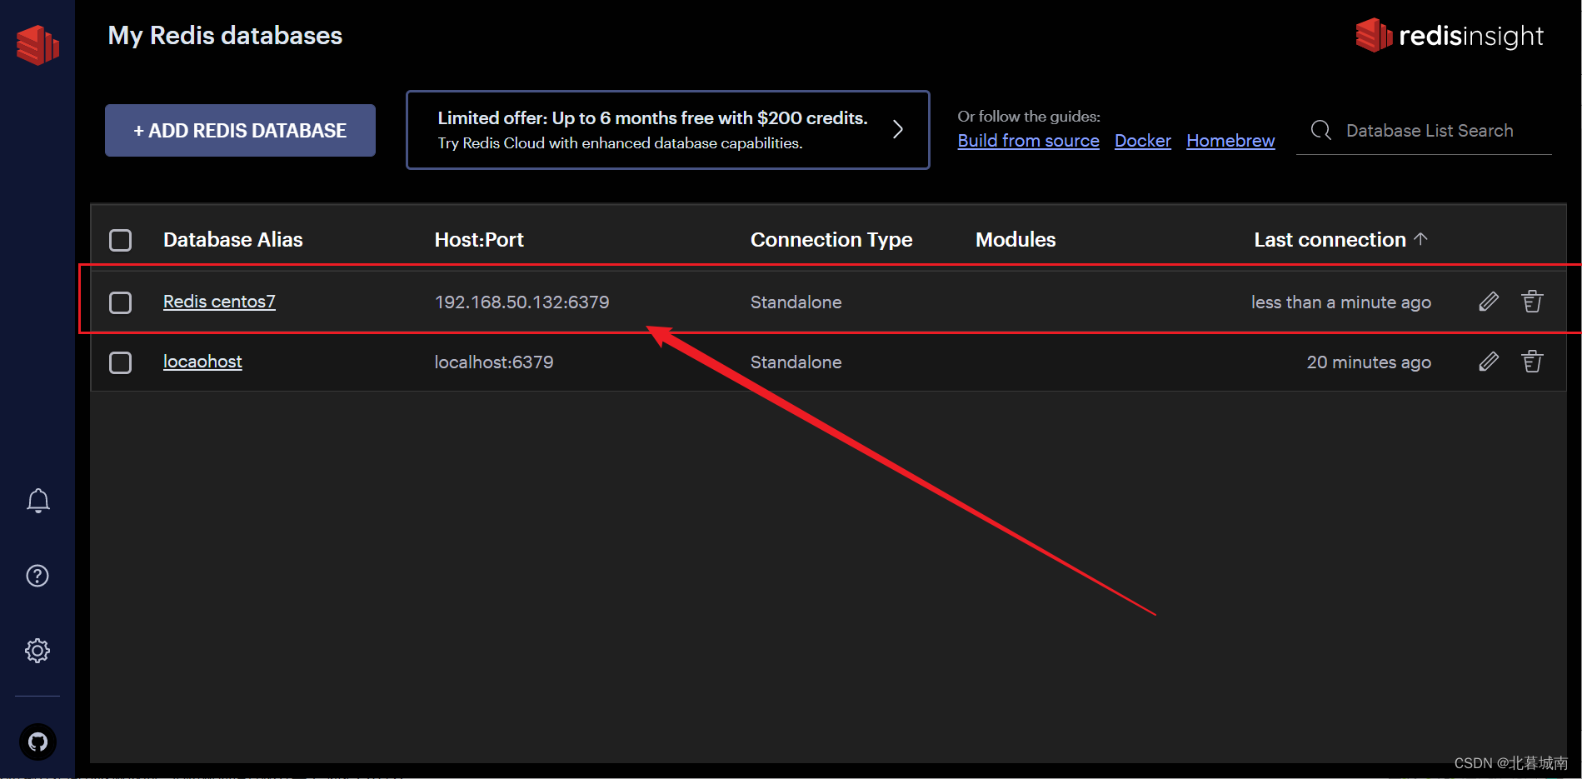Click the Modules column header
The height and width of the screenshot is (779, 1582).
pos(1016,240)
